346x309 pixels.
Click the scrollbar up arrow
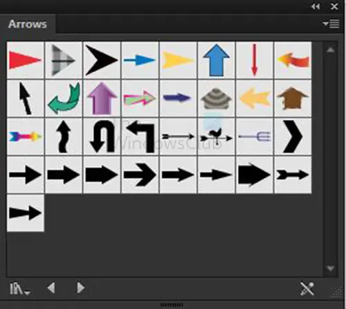pos(331,50)
